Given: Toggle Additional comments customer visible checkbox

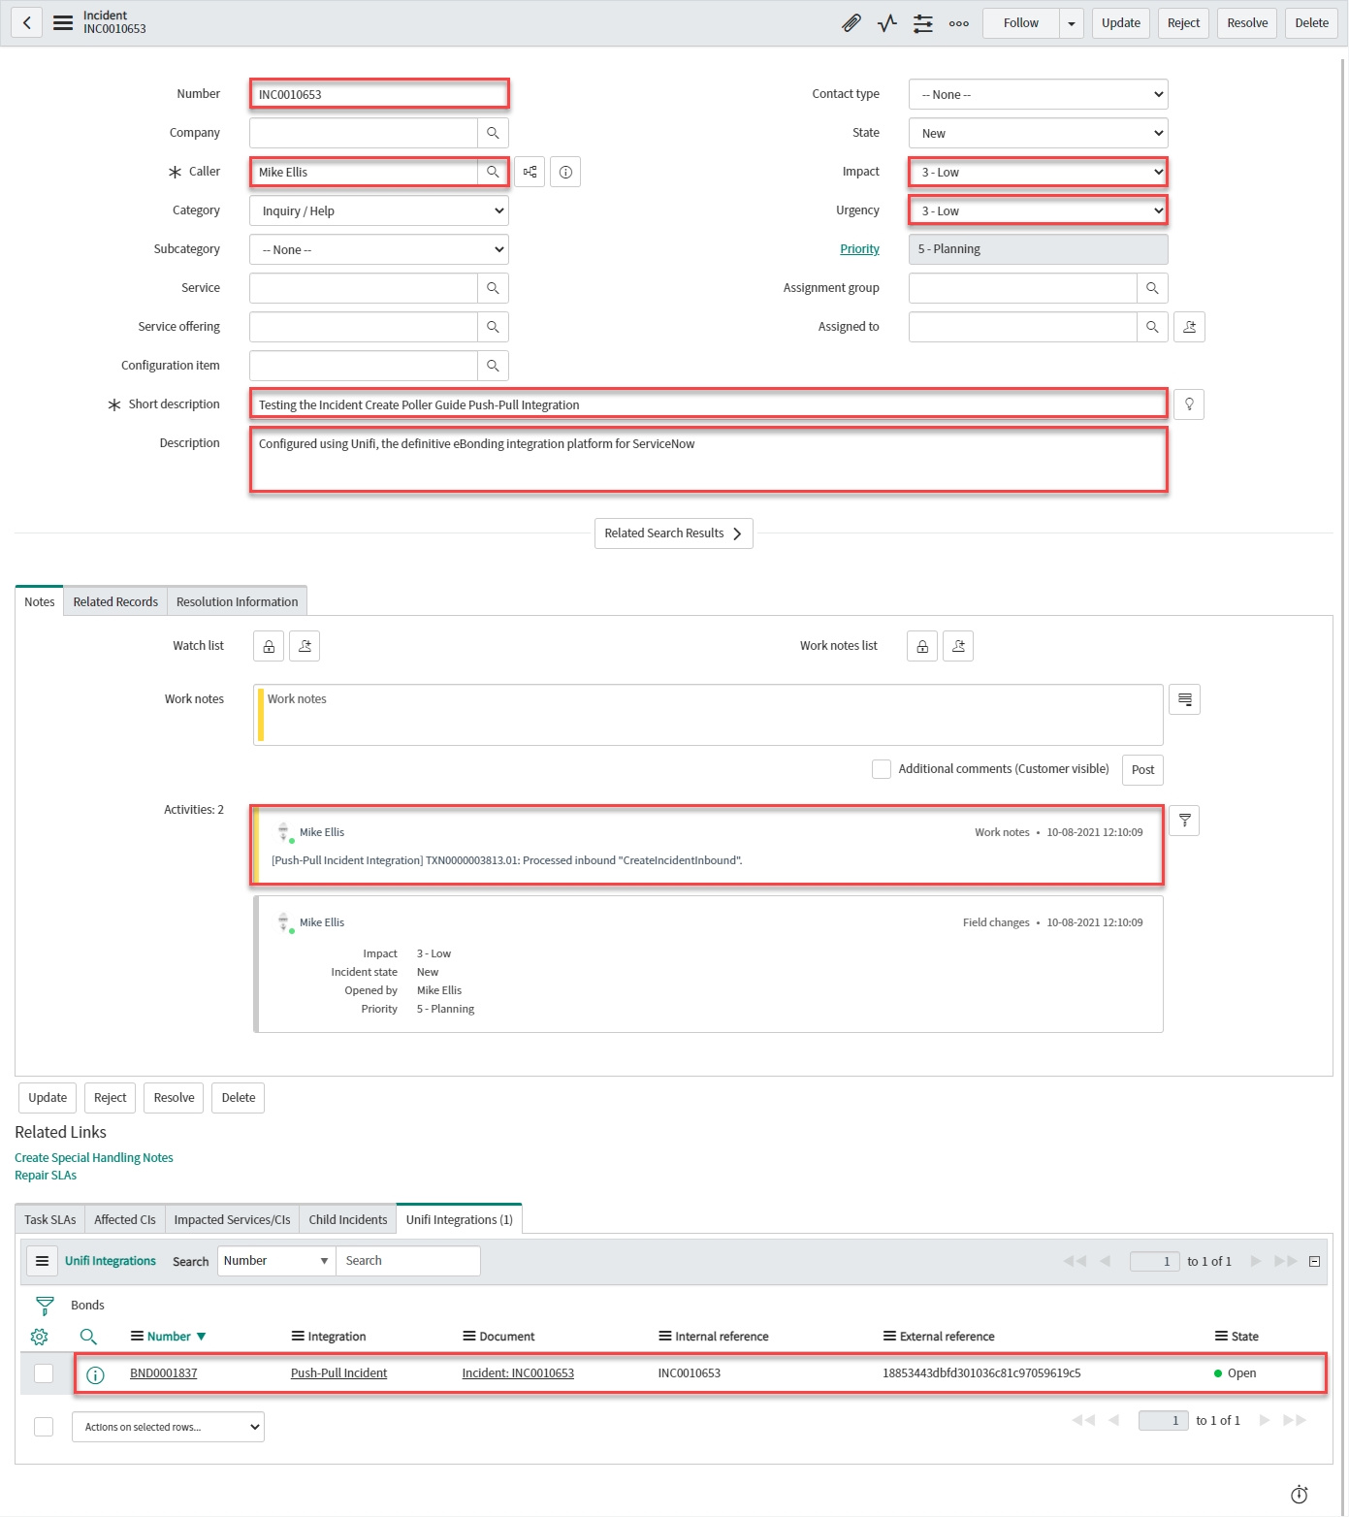Looking at the screenshot, I should tap(882, 769).
